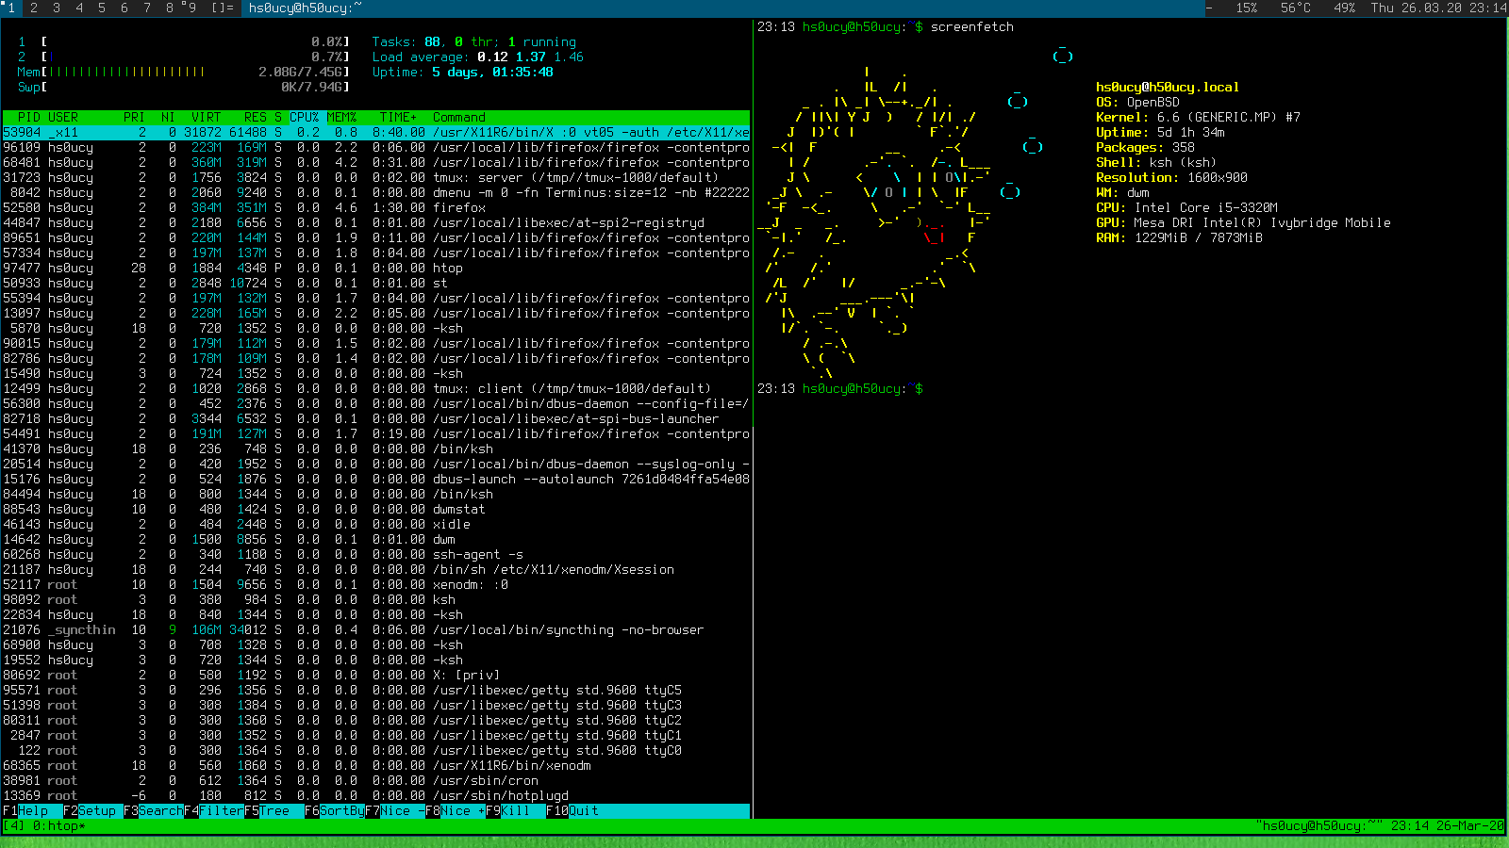
Task: Click F8 Nice + label
Action: (x=456, y=810)
